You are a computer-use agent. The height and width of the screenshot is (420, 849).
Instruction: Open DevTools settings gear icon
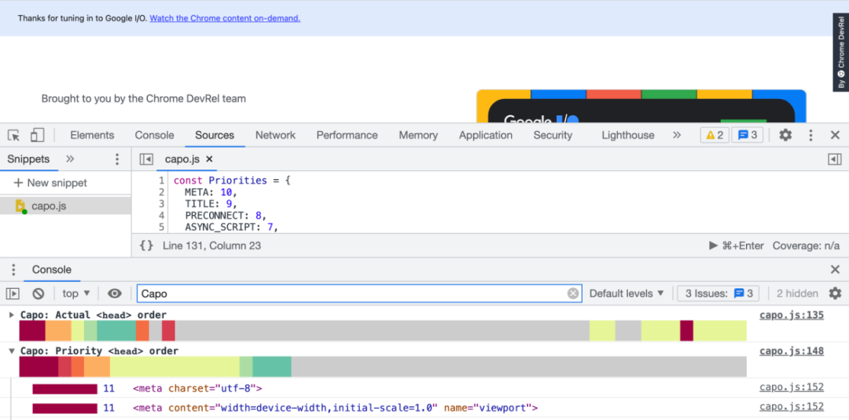click(785, 135)
